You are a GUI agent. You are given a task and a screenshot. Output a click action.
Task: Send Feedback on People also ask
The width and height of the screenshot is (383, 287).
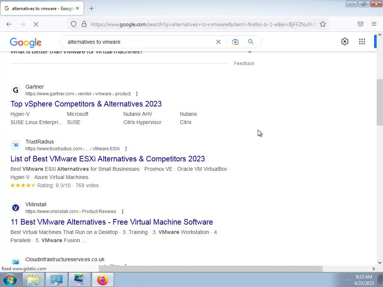coord(244,64)
